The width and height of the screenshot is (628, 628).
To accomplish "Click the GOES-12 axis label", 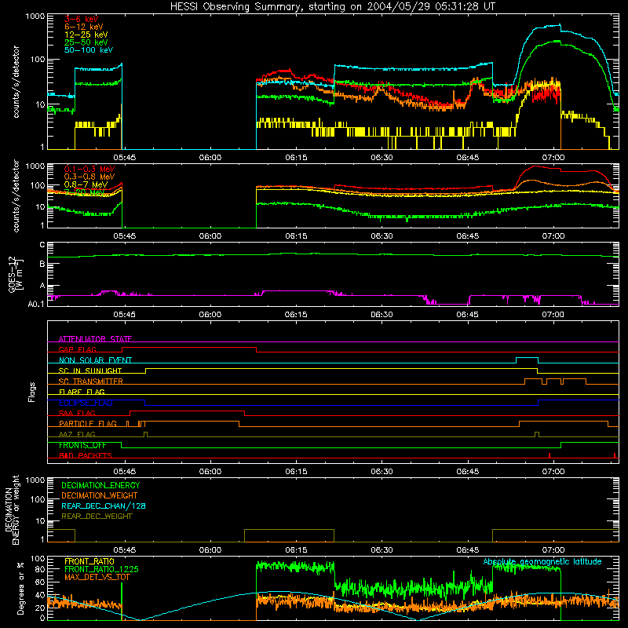I will [x=14, y=275].
